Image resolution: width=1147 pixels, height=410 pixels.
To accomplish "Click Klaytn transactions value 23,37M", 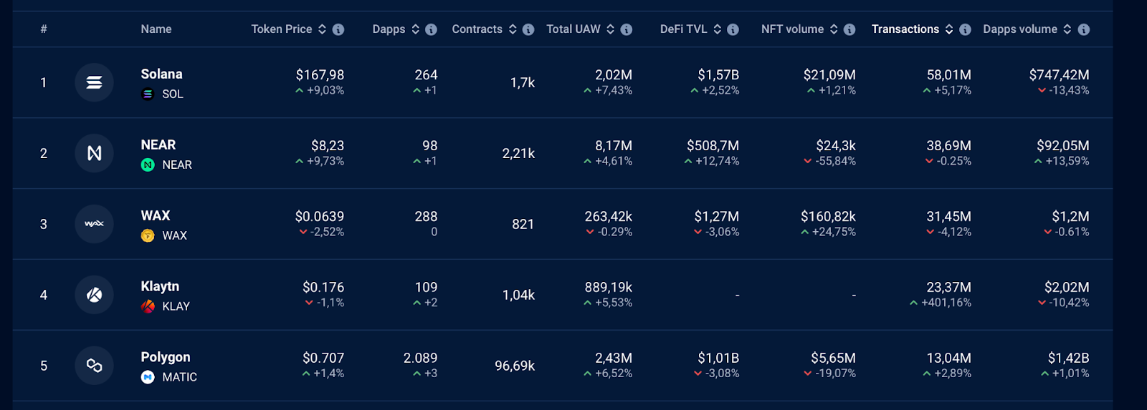I will pos(949,287).
